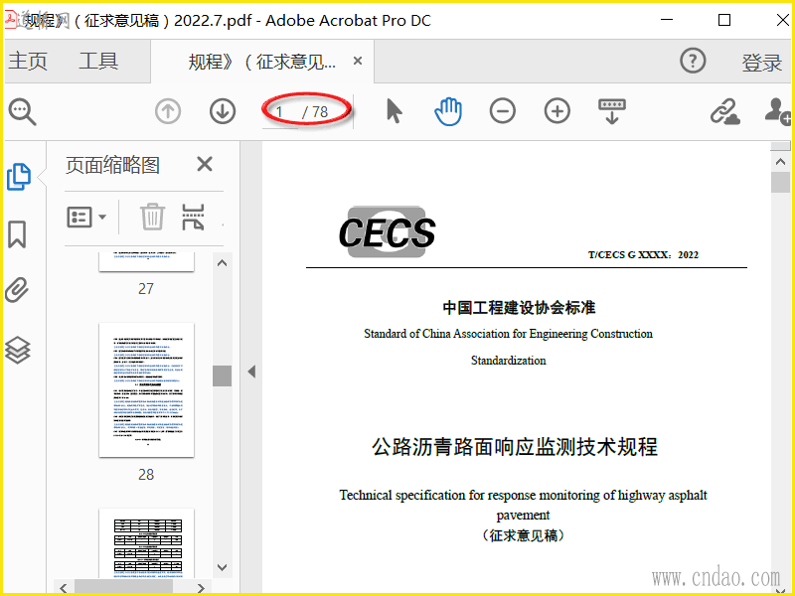Open the thumbnail options dropdown menu
Viewport: 795px width, 596px height.
tap(86, 217)
